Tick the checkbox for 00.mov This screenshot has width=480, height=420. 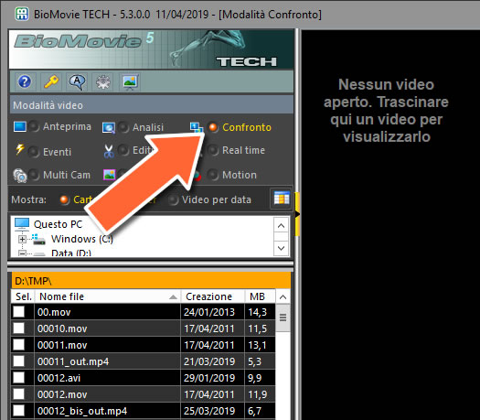click(x=19, y=312)
